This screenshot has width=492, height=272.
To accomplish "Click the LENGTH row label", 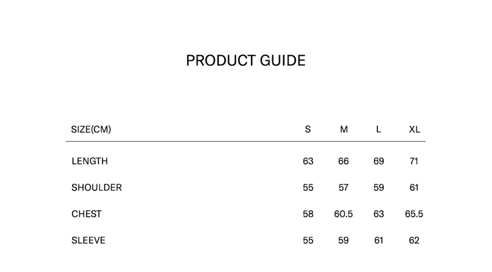I will (x=90, y=161).
